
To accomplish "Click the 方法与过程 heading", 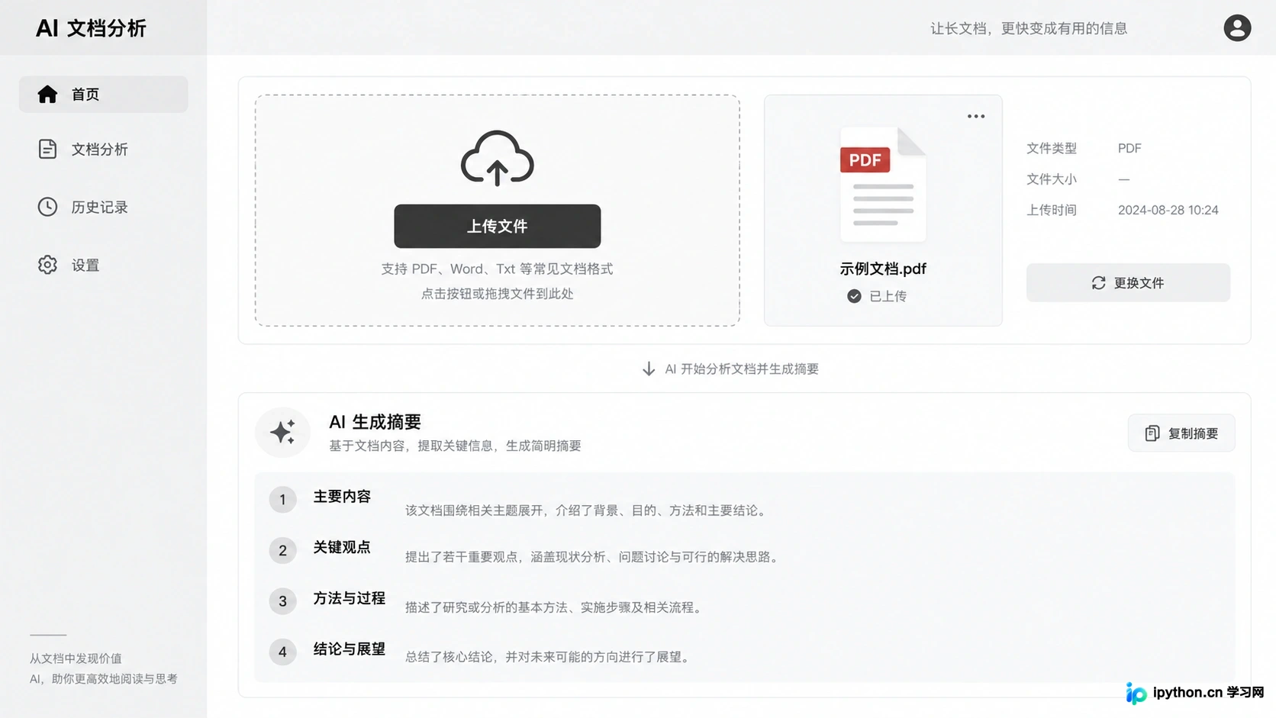I will click(349, 598).
